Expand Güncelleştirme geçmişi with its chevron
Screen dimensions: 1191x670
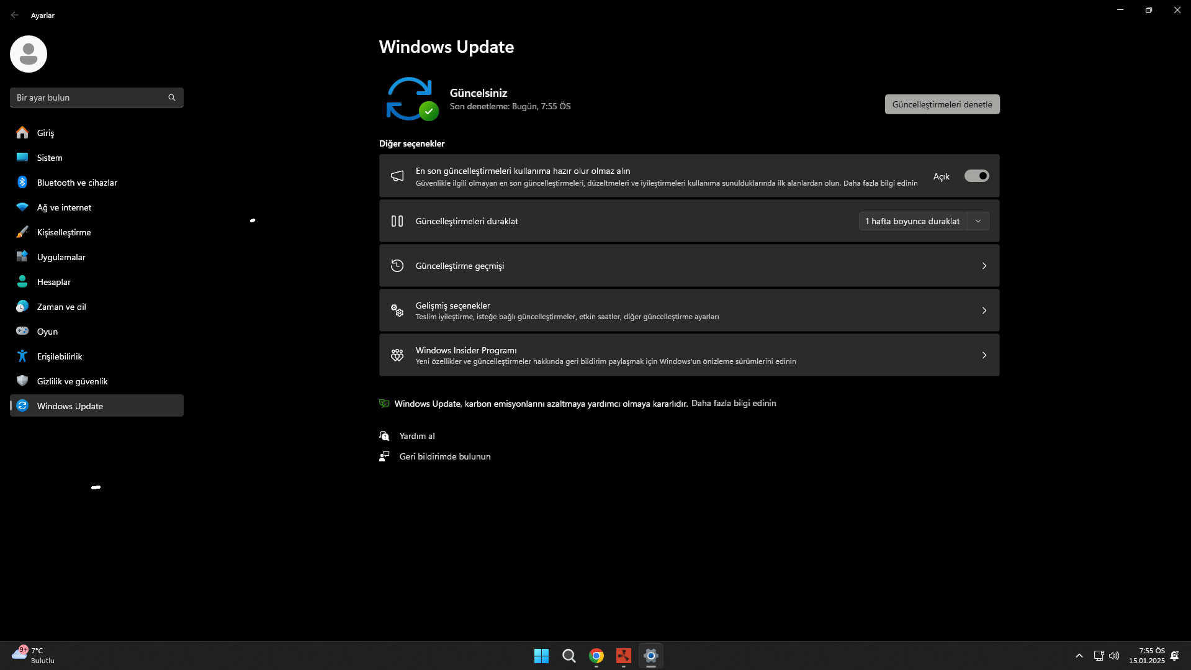click(984, 266)
